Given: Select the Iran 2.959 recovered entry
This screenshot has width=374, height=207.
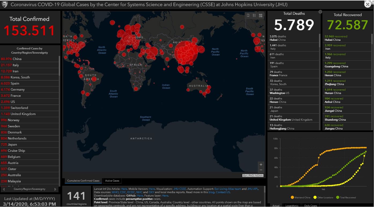Looking at the screenshot, I should 347,47.
